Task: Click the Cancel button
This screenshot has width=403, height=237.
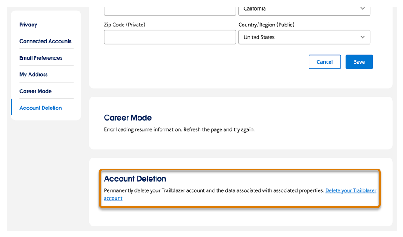Action: click(325, 62)
